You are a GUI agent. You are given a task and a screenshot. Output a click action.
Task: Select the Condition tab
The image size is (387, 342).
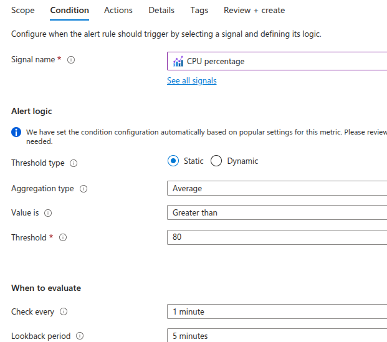click(x=69, y=11)
